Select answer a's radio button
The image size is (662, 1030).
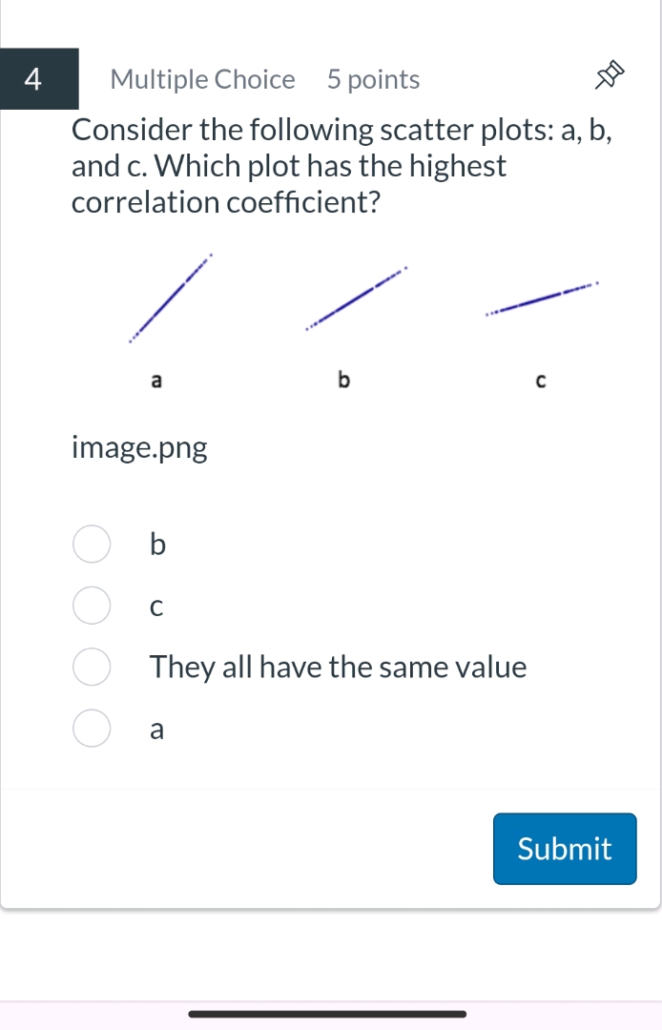click(x=91, y=729)
